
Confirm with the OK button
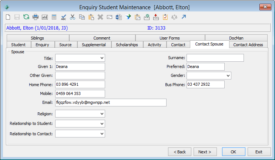click(x=234, y=152)
